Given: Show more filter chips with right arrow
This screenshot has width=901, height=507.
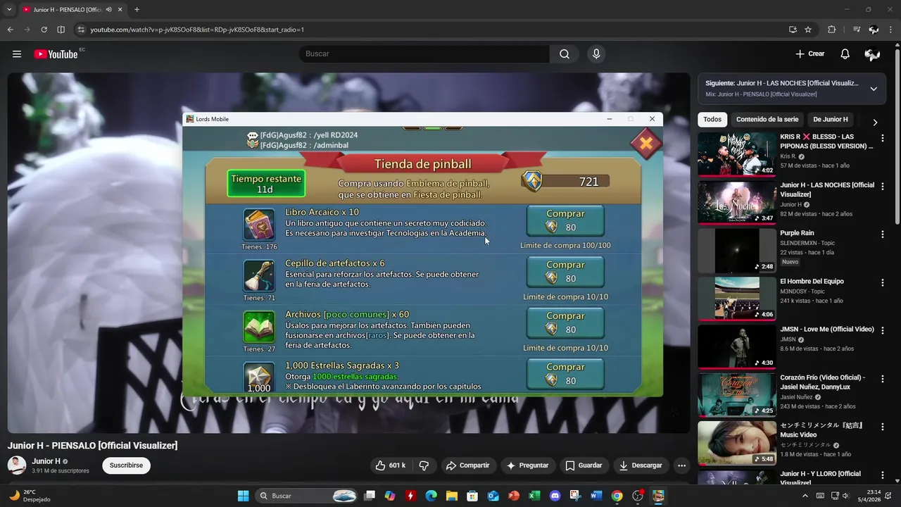Looking at the screenshot, I should pyautogui.click(x=875, y=122).
